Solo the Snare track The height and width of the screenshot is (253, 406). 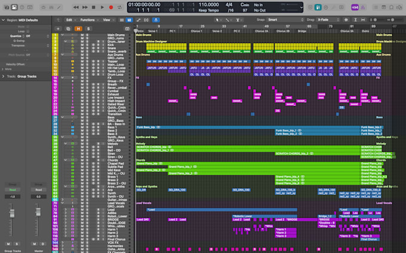click(87, 48)
